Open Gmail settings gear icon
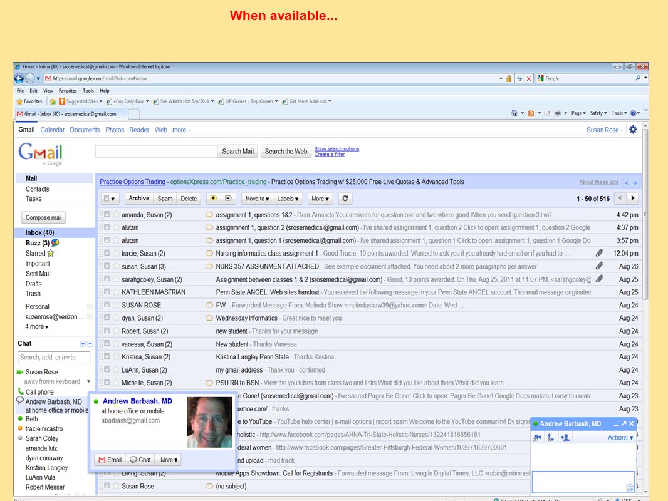 [x=633, y=130]
